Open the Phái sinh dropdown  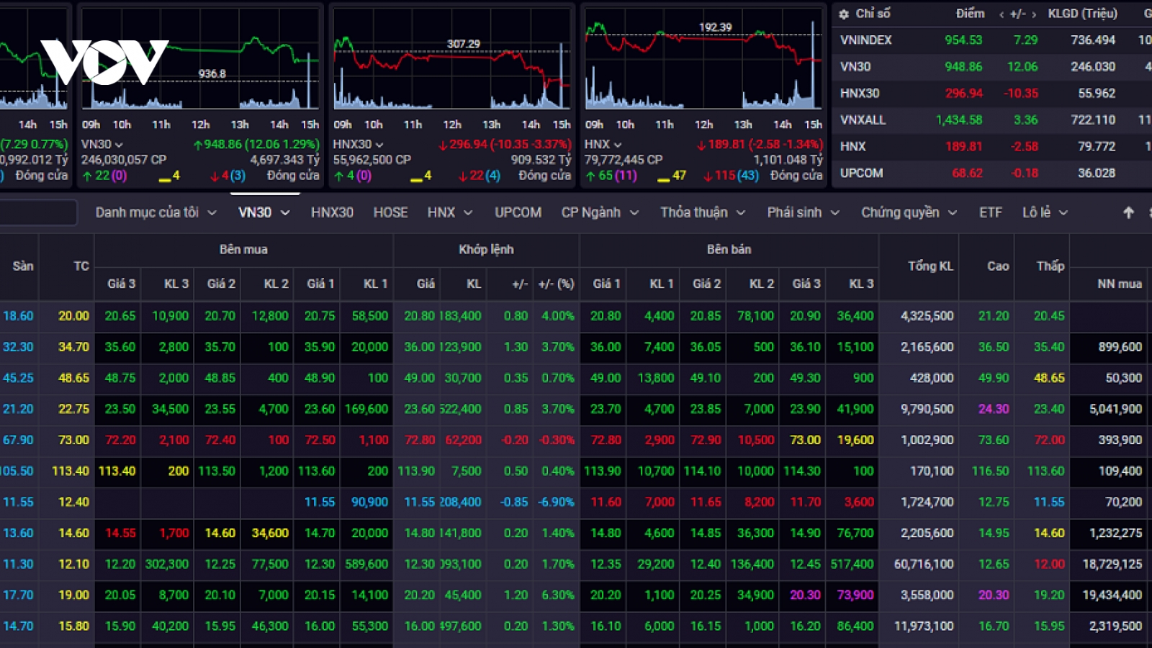[835, 213]
